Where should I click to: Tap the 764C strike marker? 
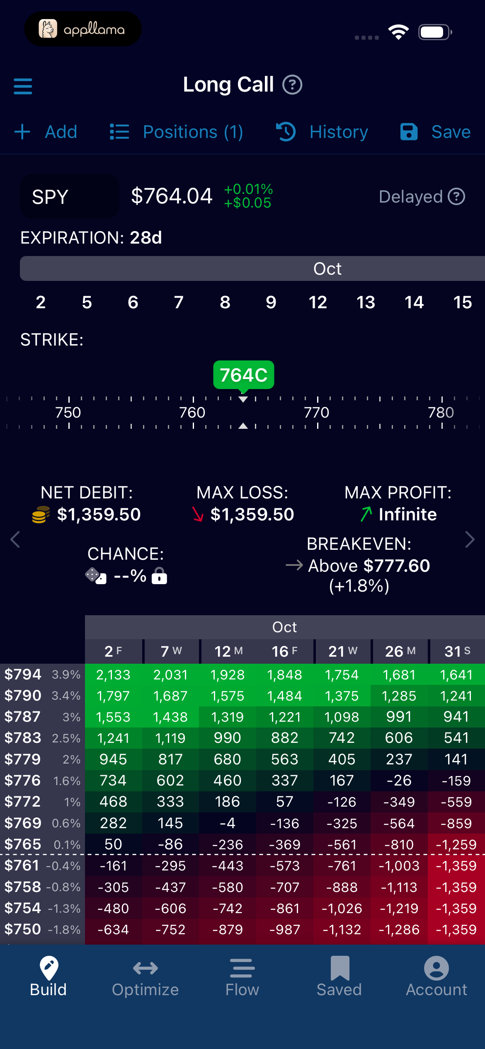pyautogui.click(x=244, y=375)
